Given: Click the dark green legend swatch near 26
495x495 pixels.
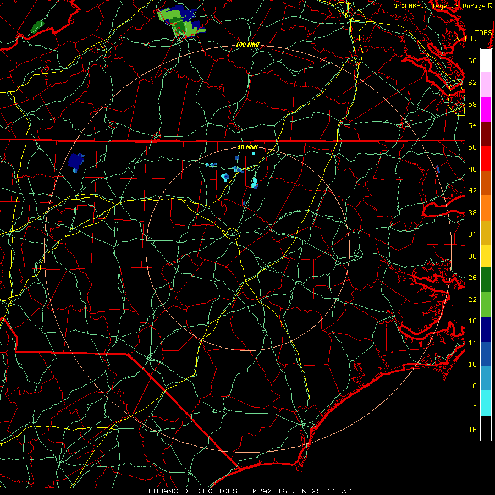Looking at the screenshot, I should pyautogui.click(x=486, y=280).
